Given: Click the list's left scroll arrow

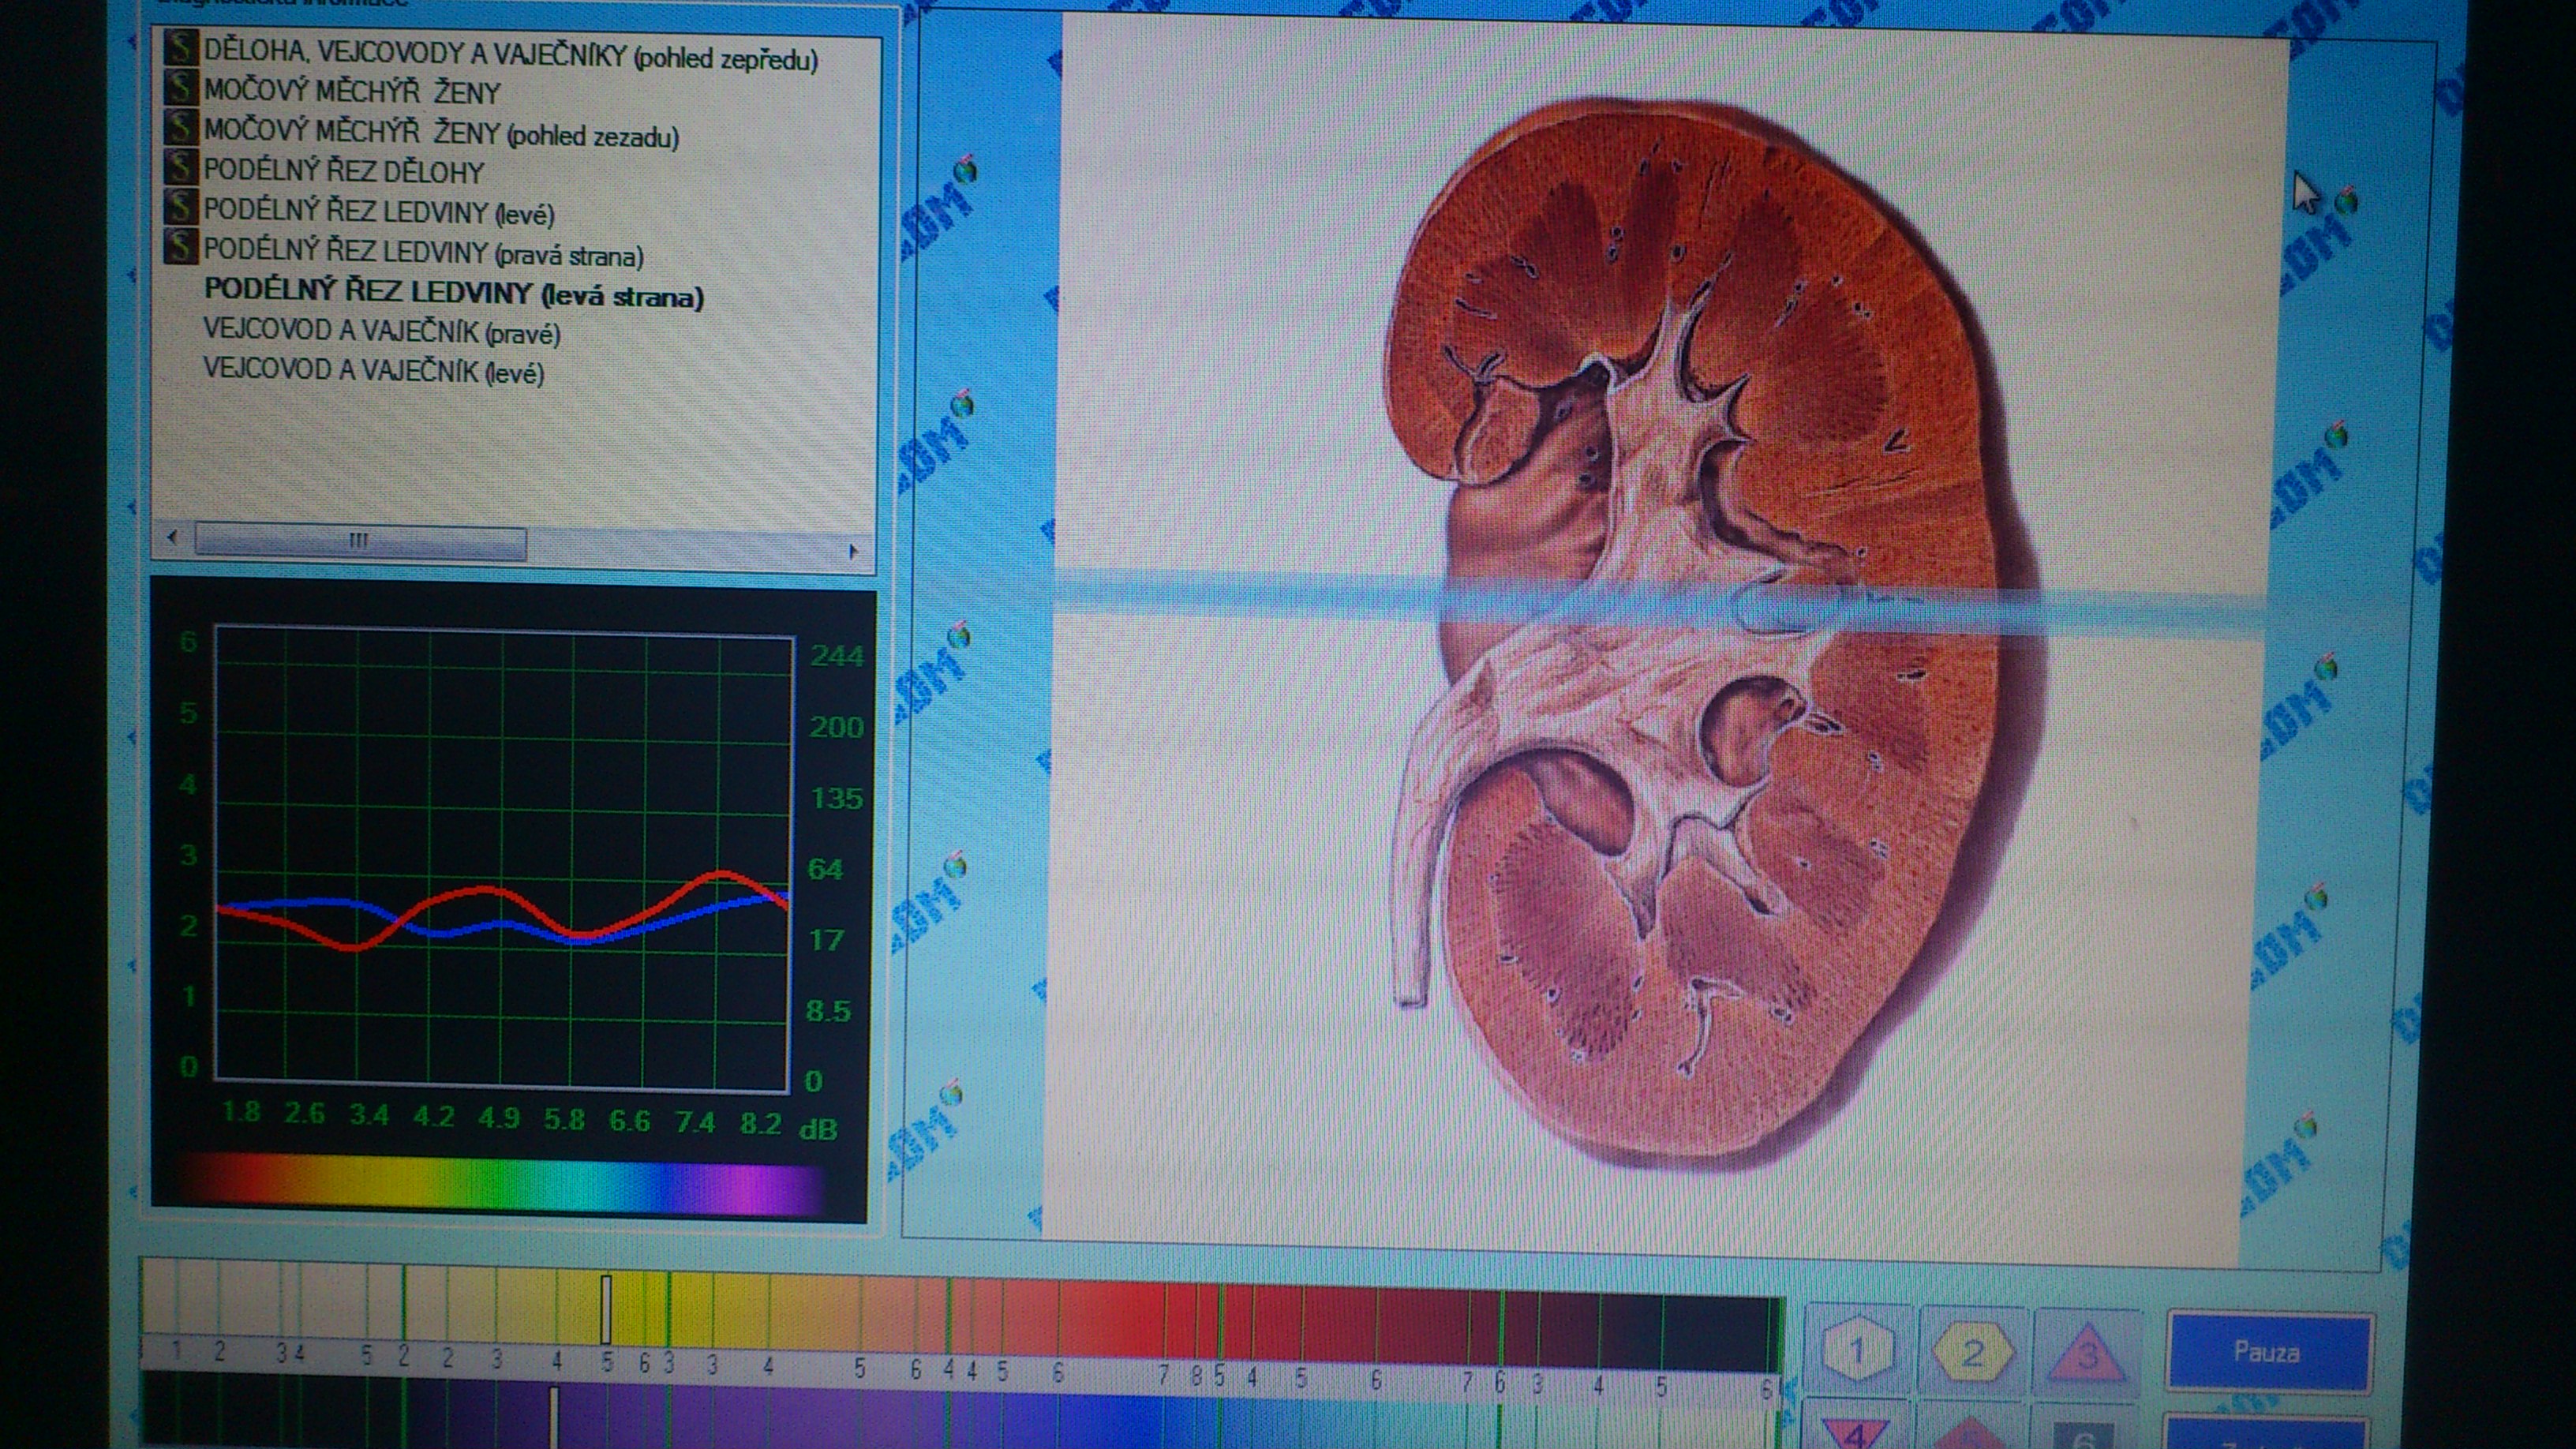Looking at the screenshot, I should (172, 538).
